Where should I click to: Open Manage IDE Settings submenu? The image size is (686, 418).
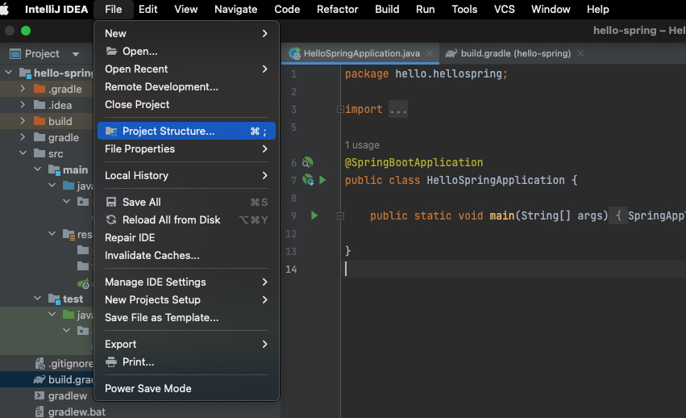(186, 282)
